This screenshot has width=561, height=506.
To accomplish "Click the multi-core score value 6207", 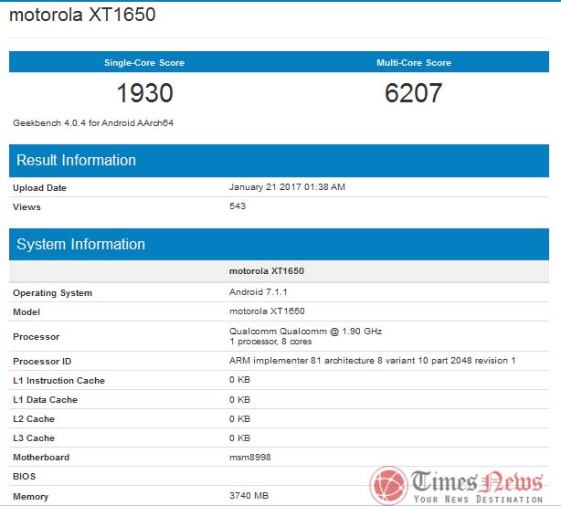I will point(413,93).
